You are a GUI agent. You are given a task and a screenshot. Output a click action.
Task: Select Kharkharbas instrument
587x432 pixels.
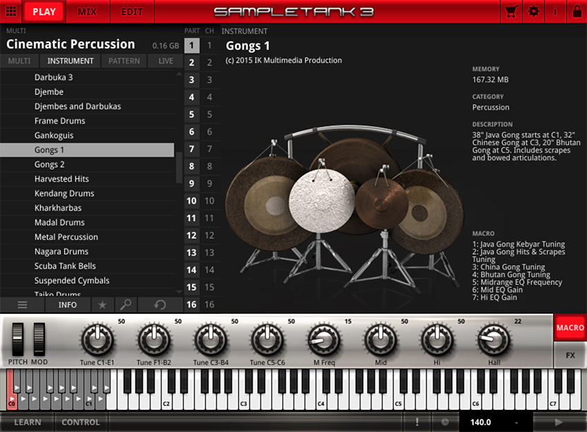tap(87, 208)
